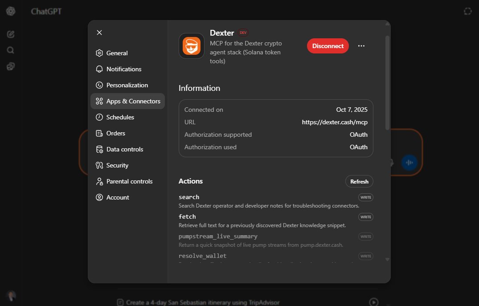Select the pumpstream_live_summary action
The height and width of the screenshot is (306, 479).
[218, 237]
